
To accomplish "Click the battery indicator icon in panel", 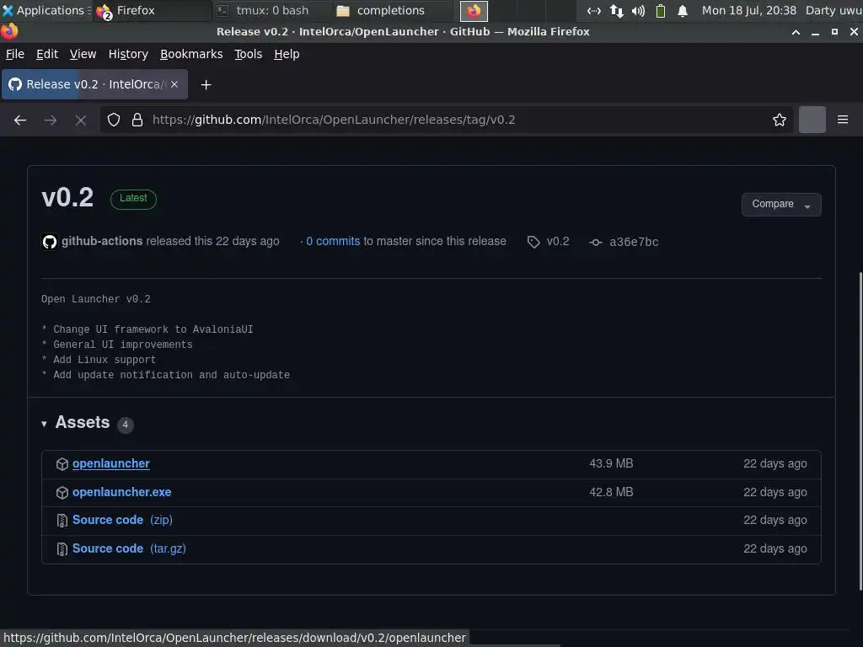I will (x=661, y=11).
